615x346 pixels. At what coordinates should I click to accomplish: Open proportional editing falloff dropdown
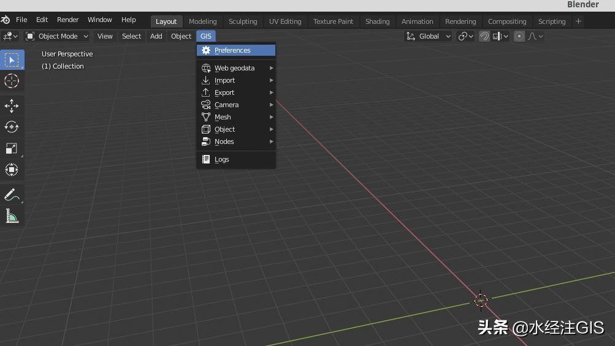(x=535, y=36)
